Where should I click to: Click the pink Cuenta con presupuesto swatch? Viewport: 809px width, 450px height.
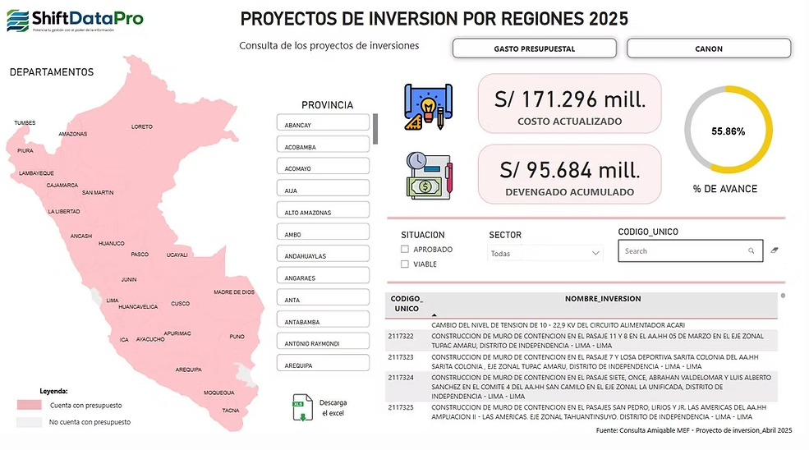[x=30, y=405]
